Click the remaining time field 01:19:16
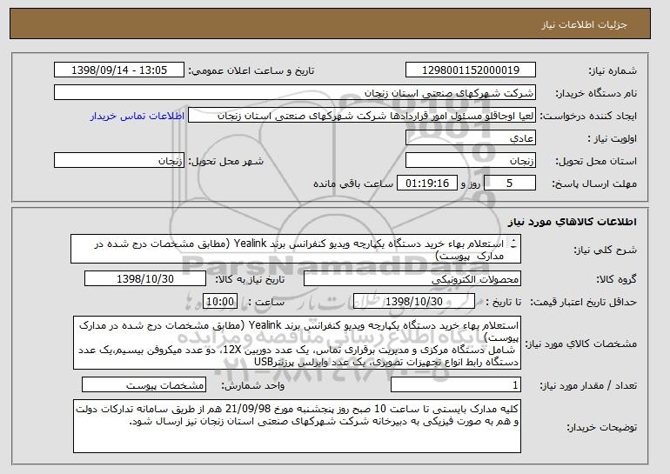Viewport: 670px width, 474px height. pyautogui.click(x=427, y=184)
